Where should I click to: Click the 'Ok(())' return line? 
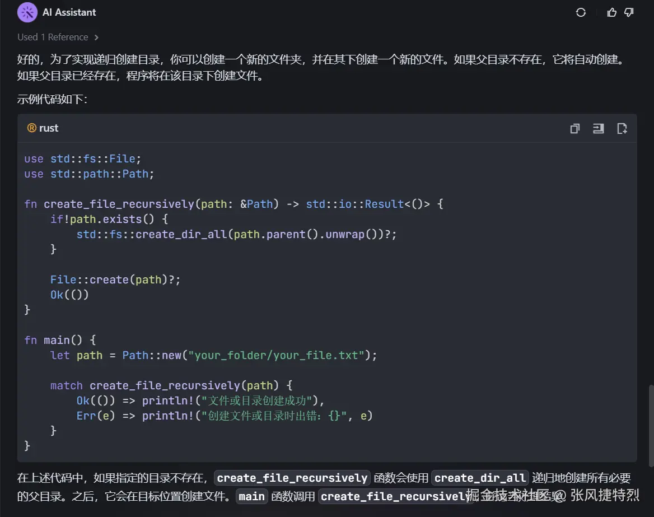69,295
